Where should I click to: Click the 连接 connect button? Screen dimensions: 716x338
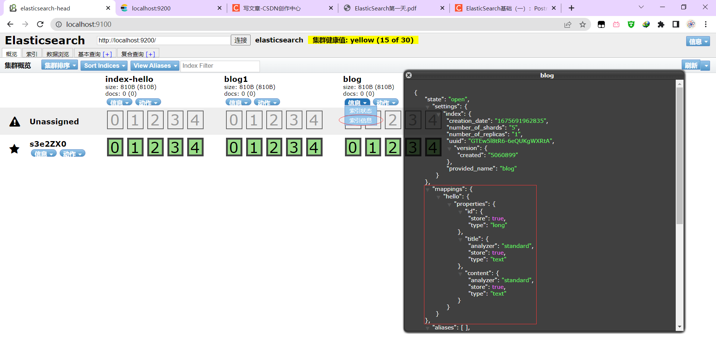(x=241, y=40)
